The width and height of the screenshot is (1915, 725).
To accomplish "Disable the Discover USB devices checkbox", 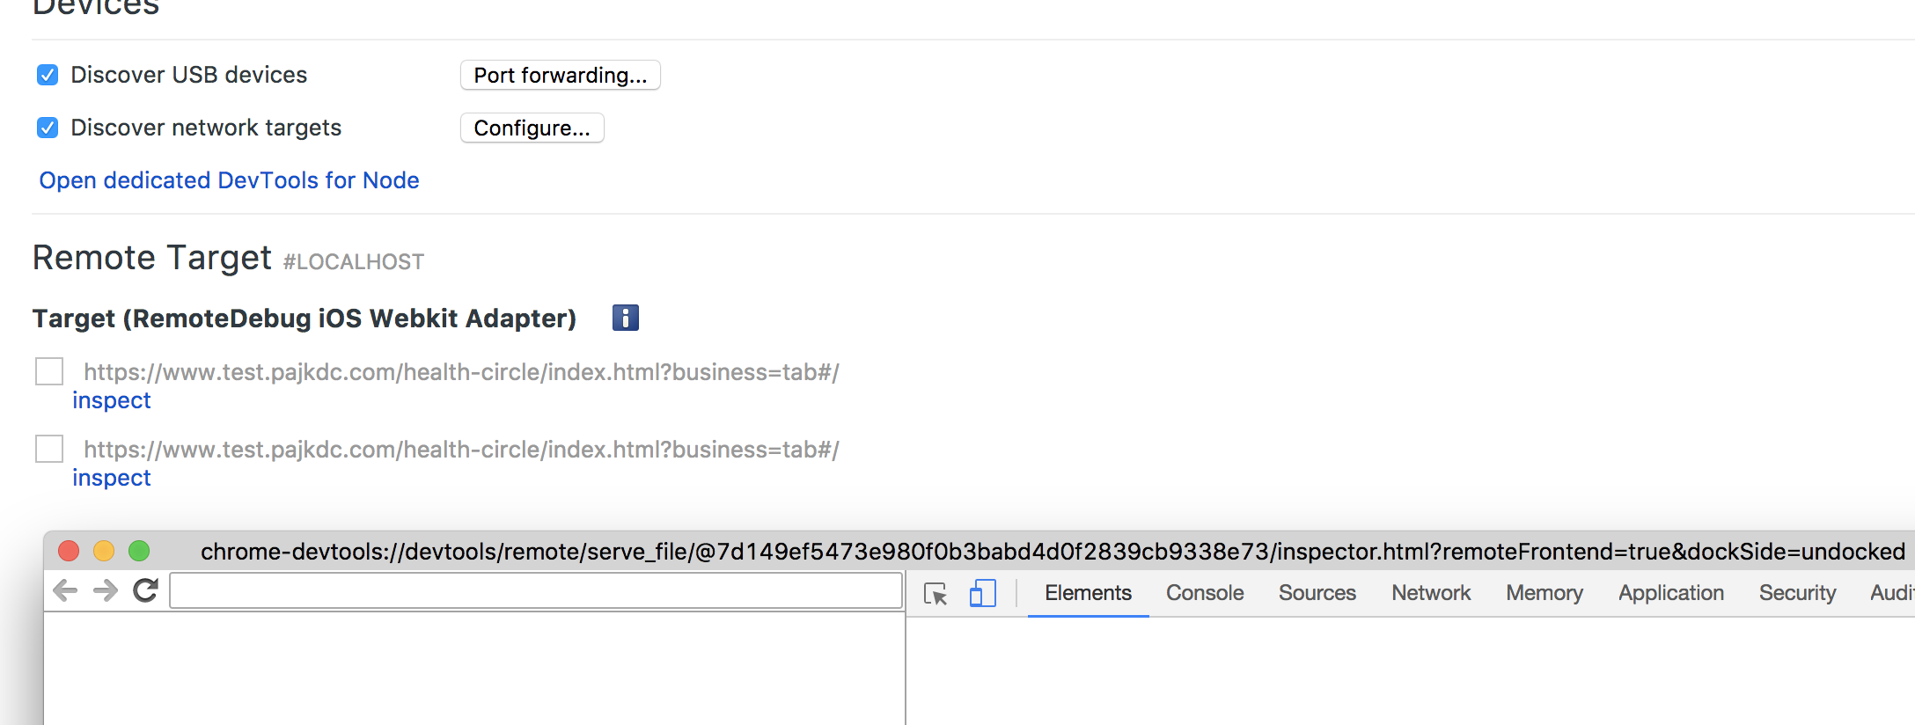I will point(48,75).
